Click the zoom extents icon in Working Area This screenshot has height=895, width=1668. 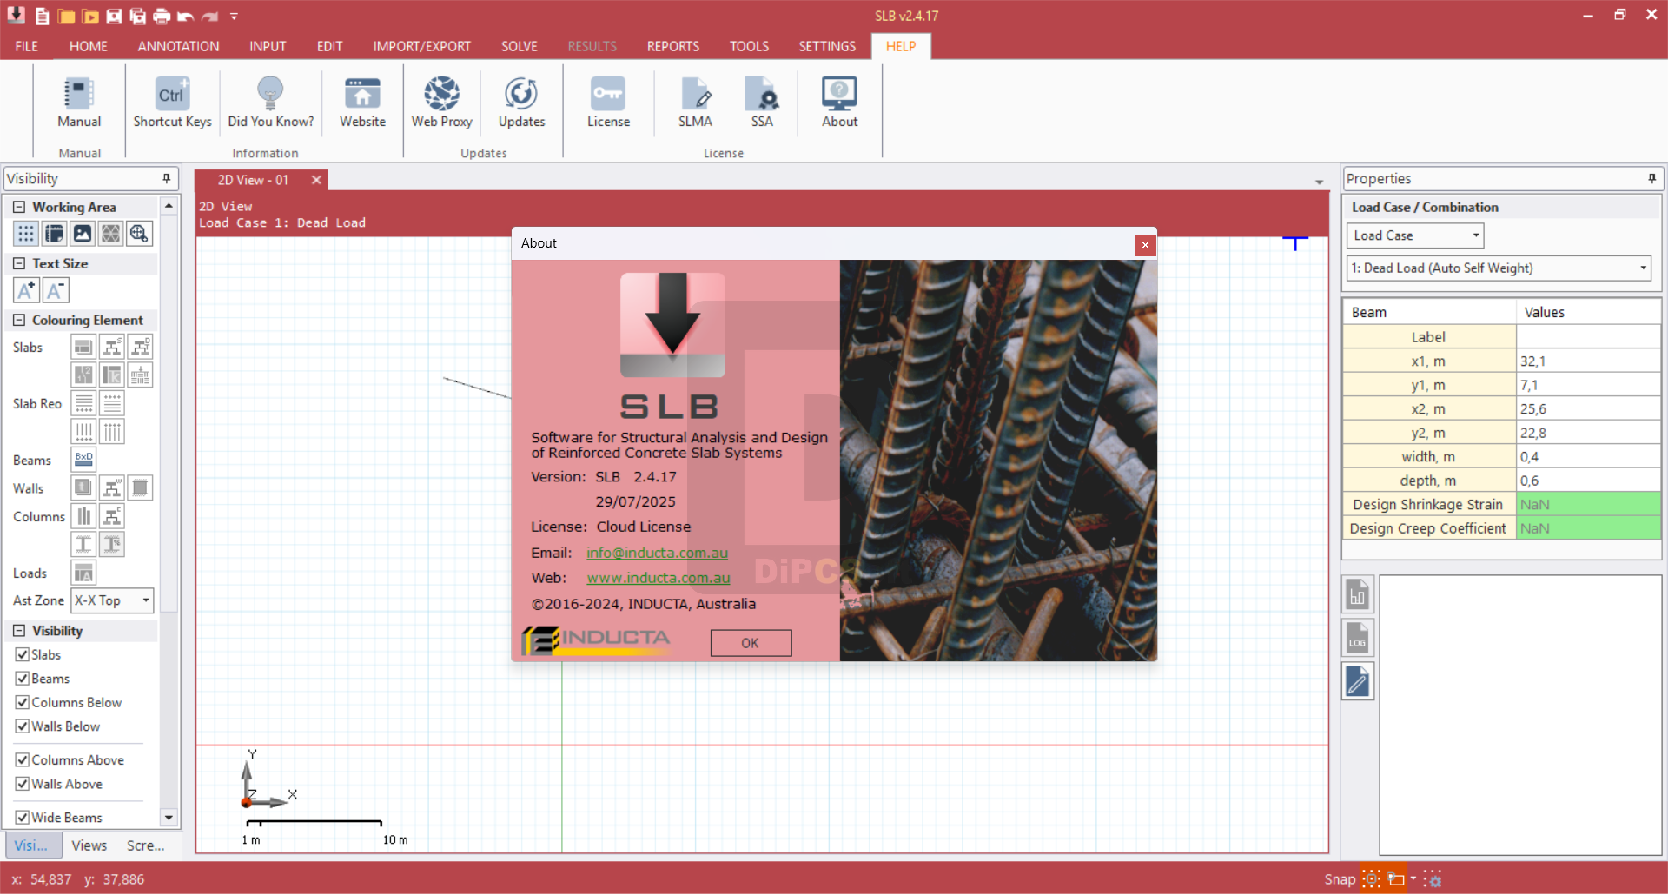139,234
